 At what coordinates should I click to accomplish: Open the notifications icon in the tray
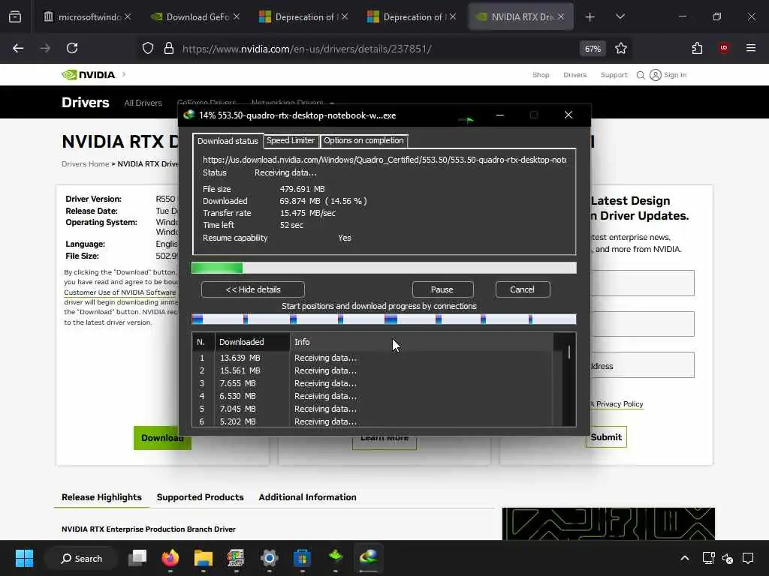tap(748, 558)
